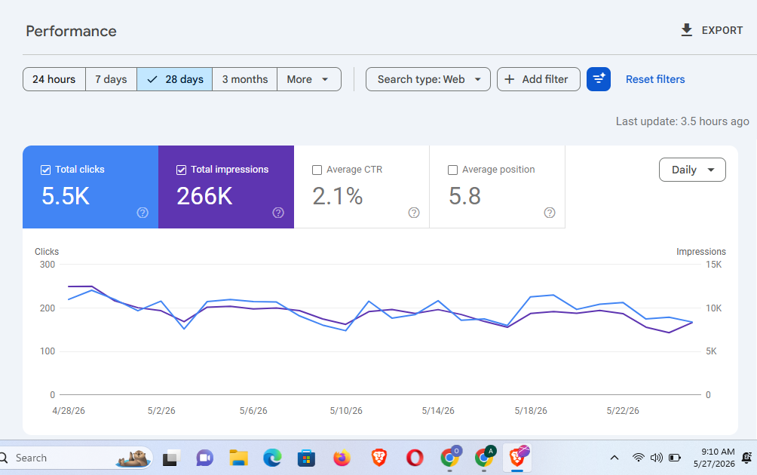Open the Wi-Fi network icon

638,458
